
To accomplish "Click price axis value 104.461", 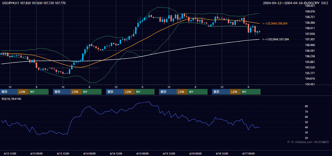I will click(310, 84).
